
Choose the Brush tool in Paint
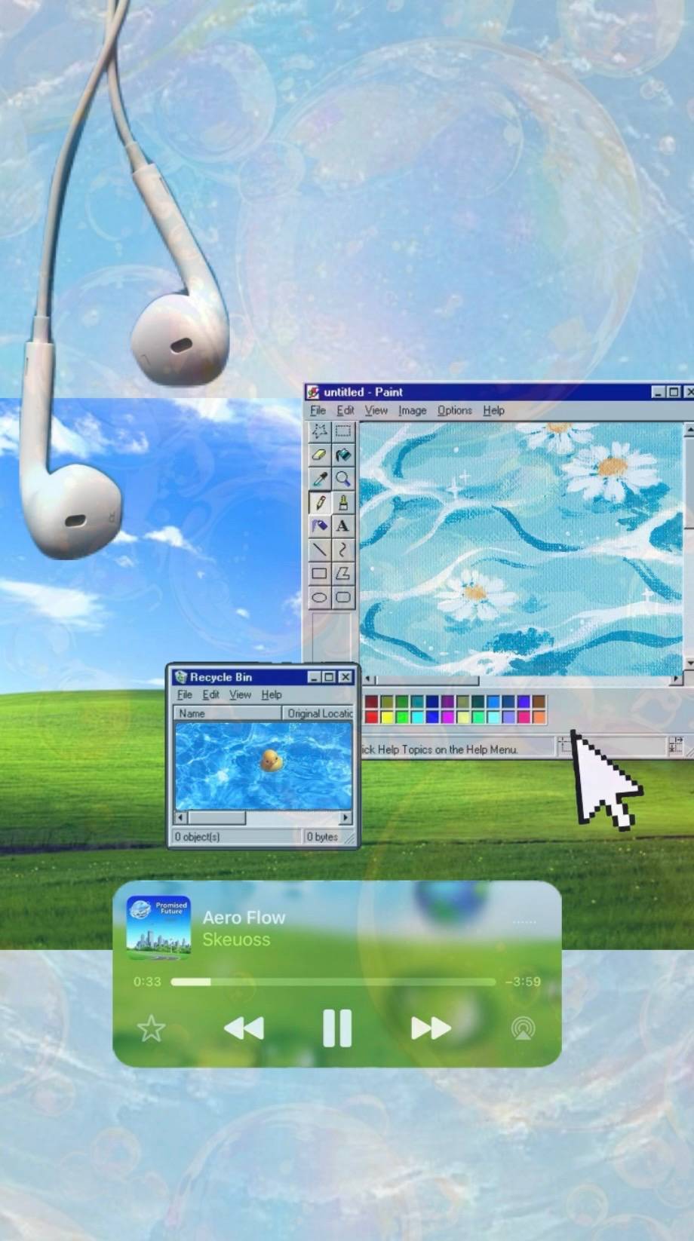tap(343, 502)
